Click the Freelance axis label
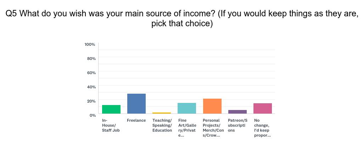Screen dimensions: 363x143 pyautogui.click(x=136, y=120)
